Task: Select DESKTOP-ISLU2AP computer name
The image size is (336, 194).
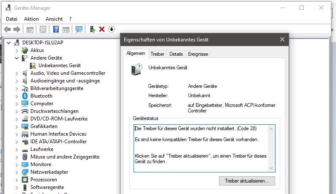Action: tap(43, 42)
